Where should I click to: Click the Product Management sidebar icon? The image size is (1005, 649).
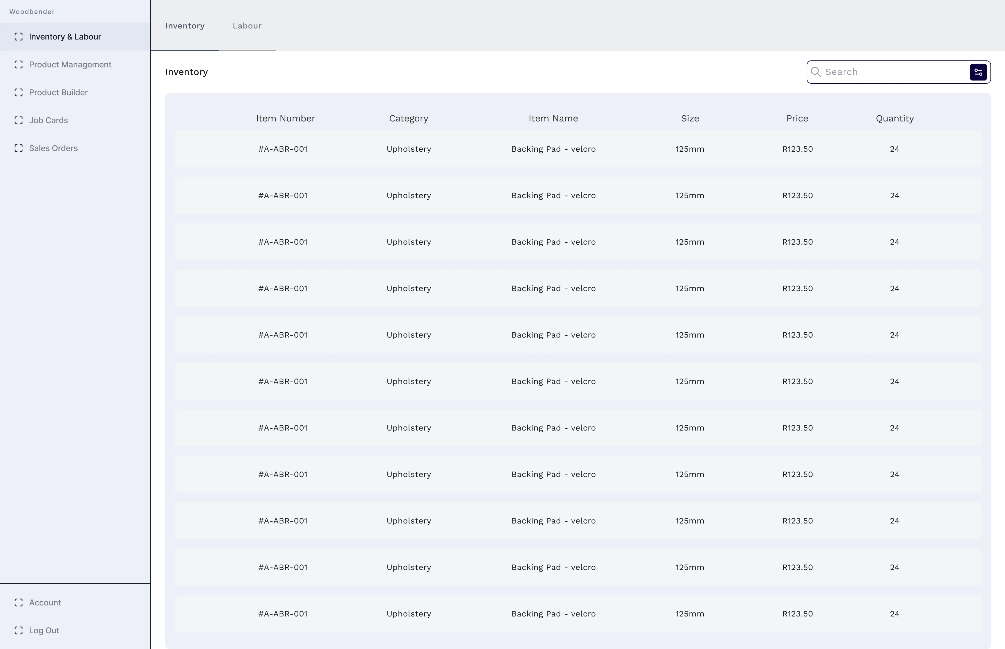pos(19,64)
